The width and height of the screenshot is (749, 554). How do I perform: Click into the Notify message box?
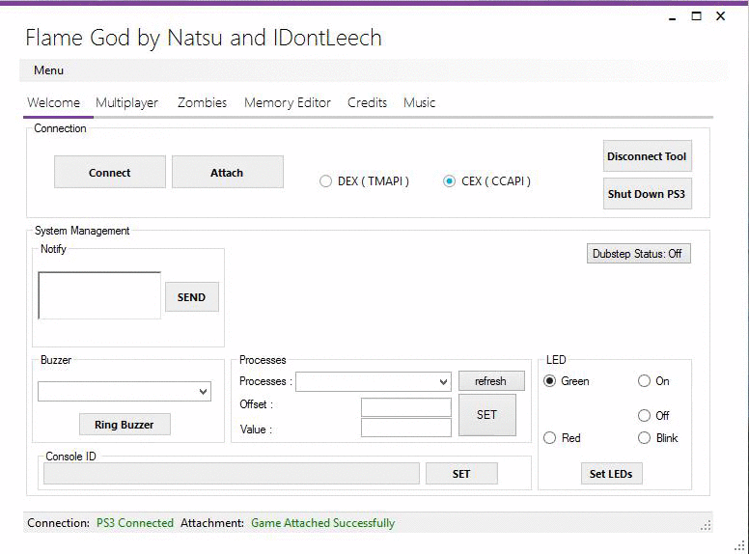99,295
